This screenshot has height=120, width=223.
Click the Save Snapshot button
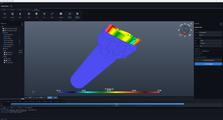(x=208, y=64)
